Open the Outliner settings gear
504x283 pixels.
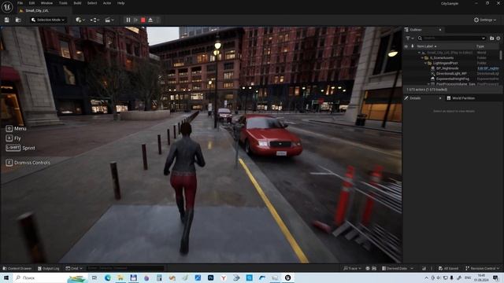pos(498,39)
